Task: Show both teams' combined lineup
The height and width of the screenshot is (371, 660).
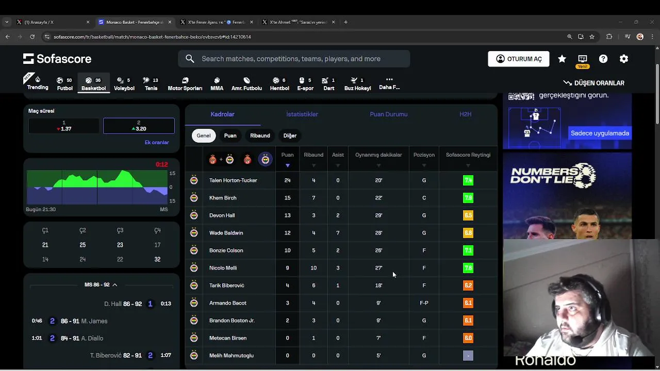Action: coord(221,160)
